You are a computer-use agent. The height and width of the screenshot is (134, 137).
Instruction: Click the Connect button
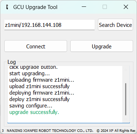36,46
